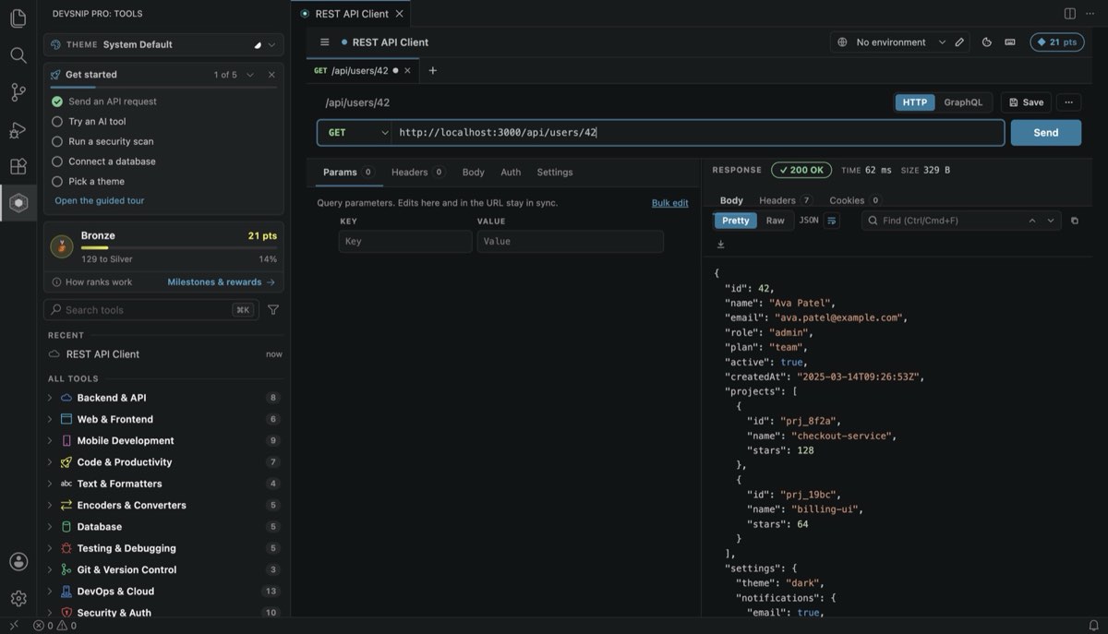Jump to the previous find match with the up arrow
This screenshot has height=634, width=1108.
pos(1031,221)
